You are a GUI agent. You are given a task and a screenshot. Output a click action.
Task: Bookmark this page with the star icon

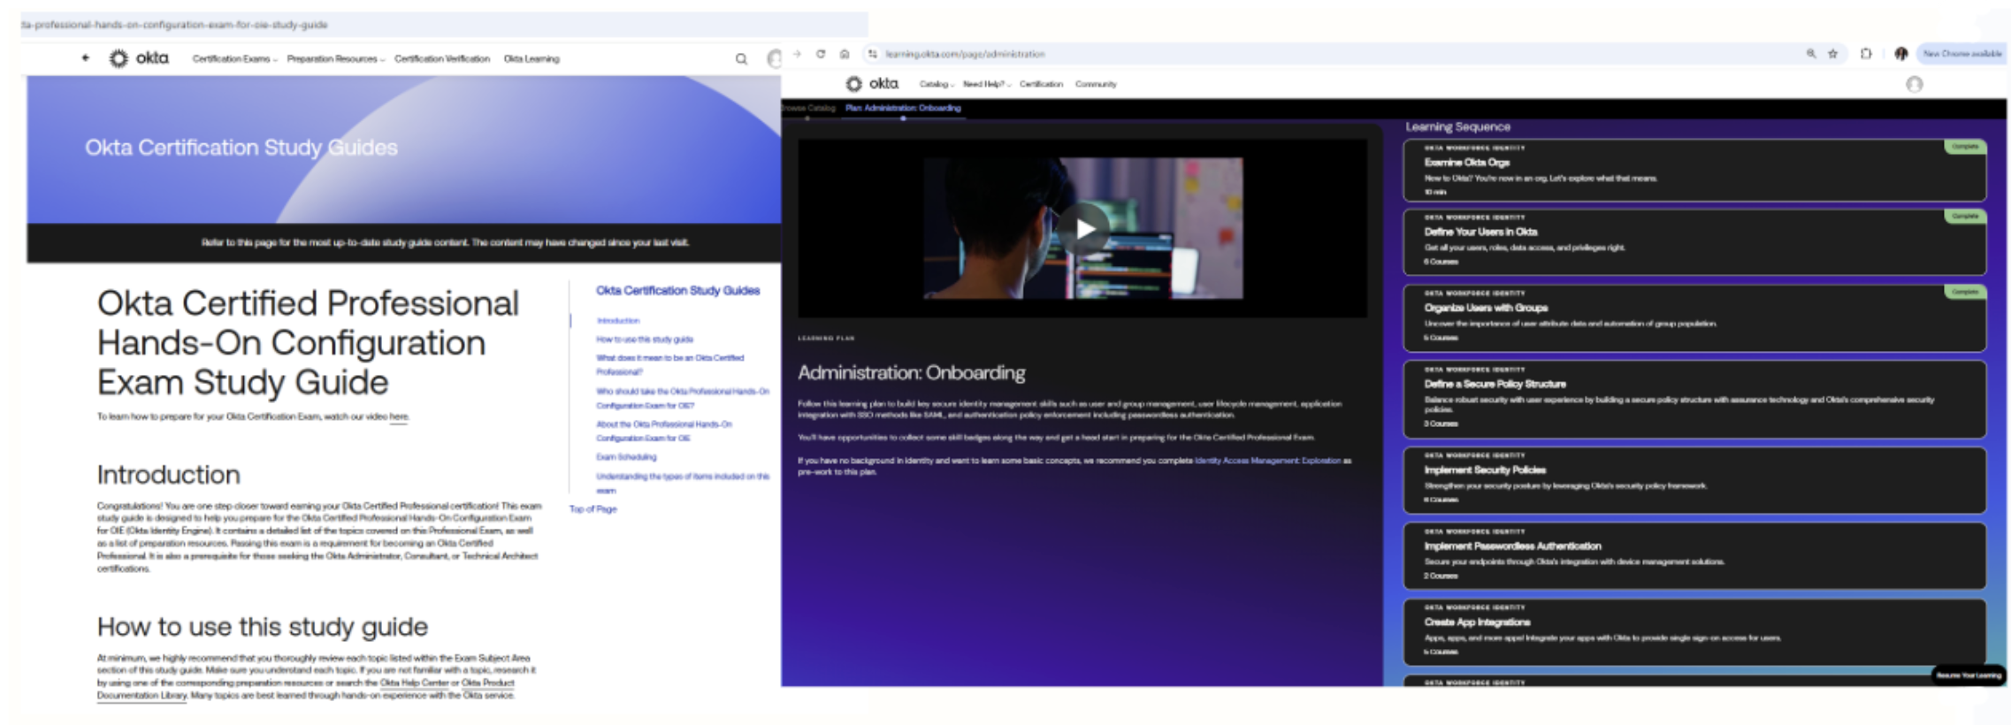coord(1833,54)
